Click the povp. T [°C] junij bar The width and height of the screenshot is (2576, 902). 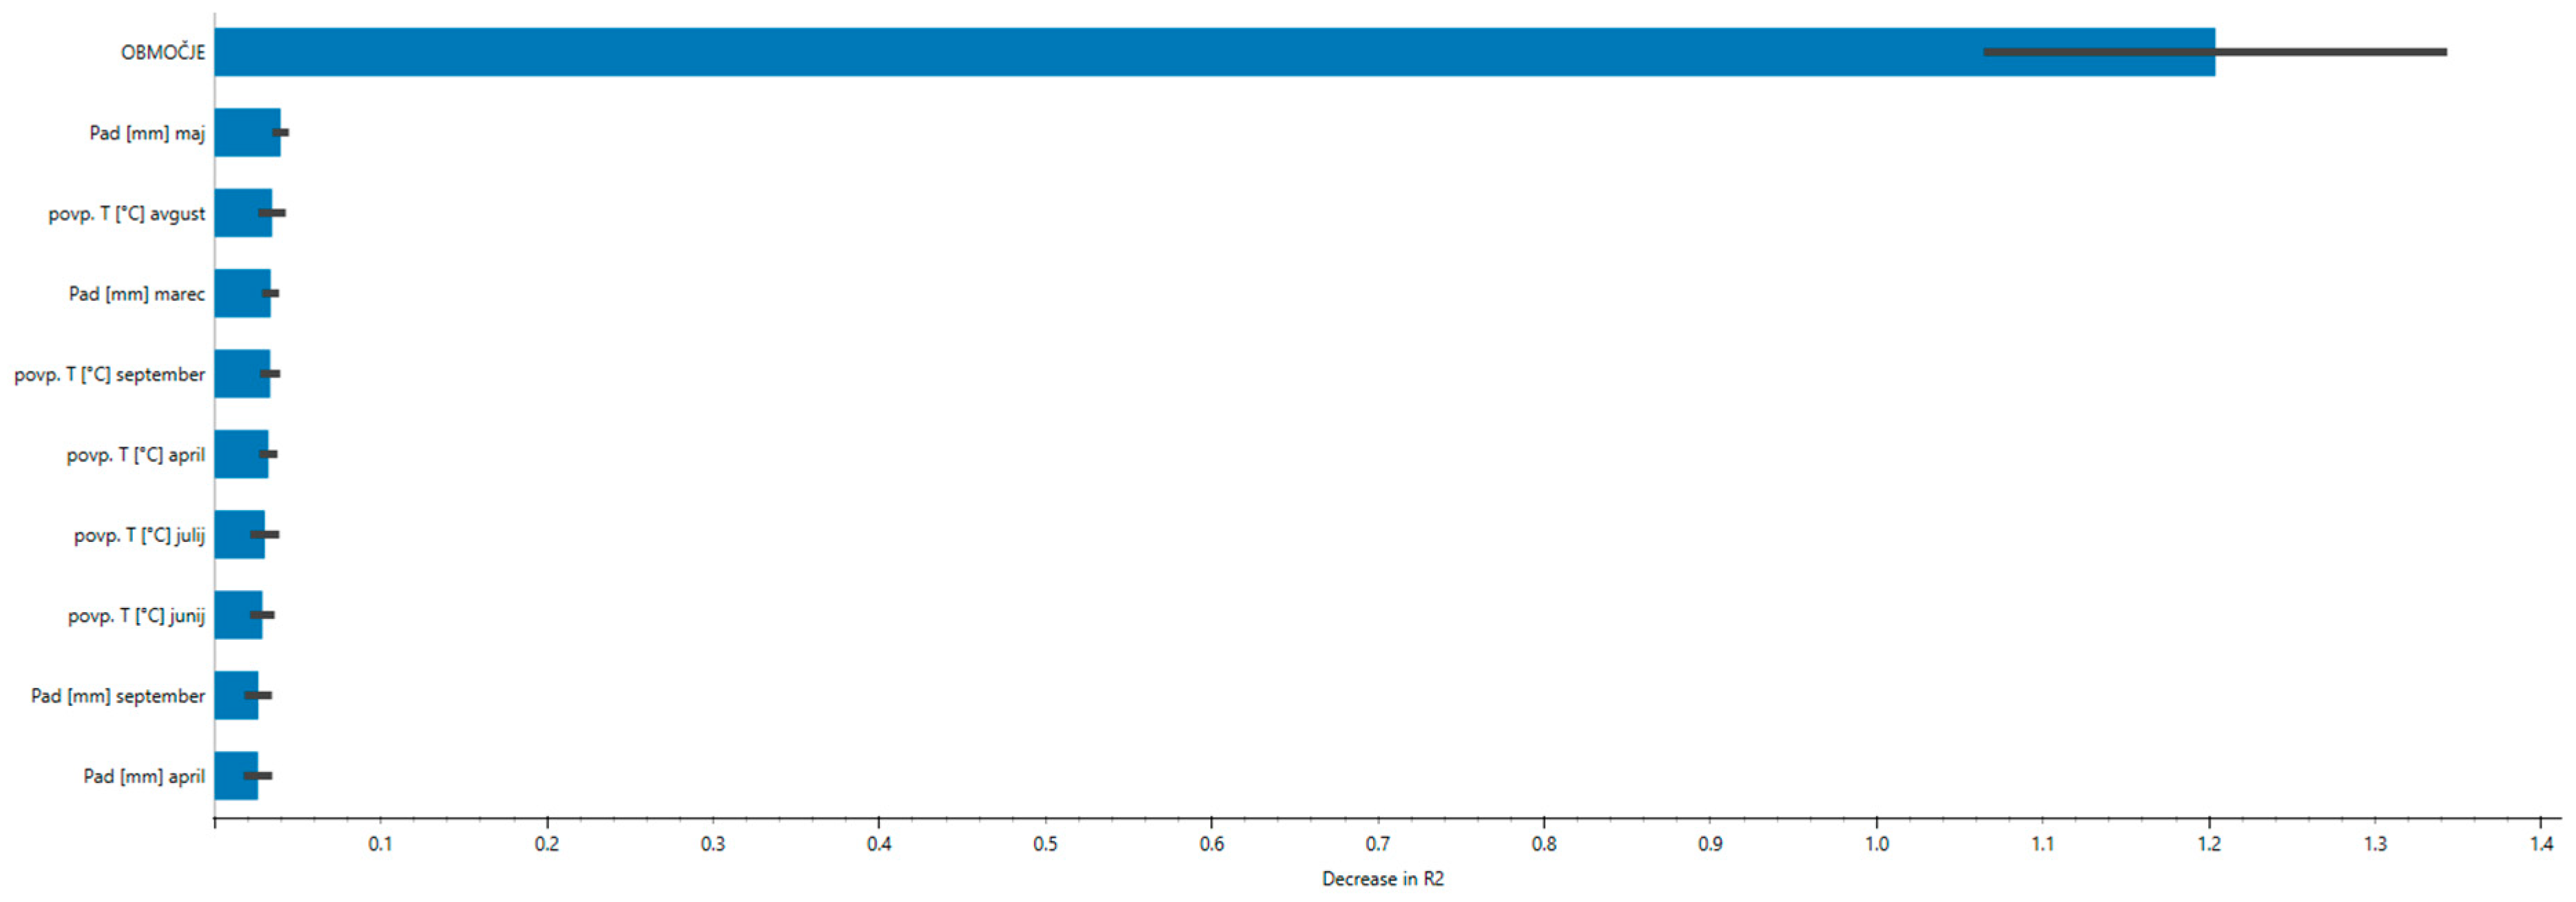[233, 616]
